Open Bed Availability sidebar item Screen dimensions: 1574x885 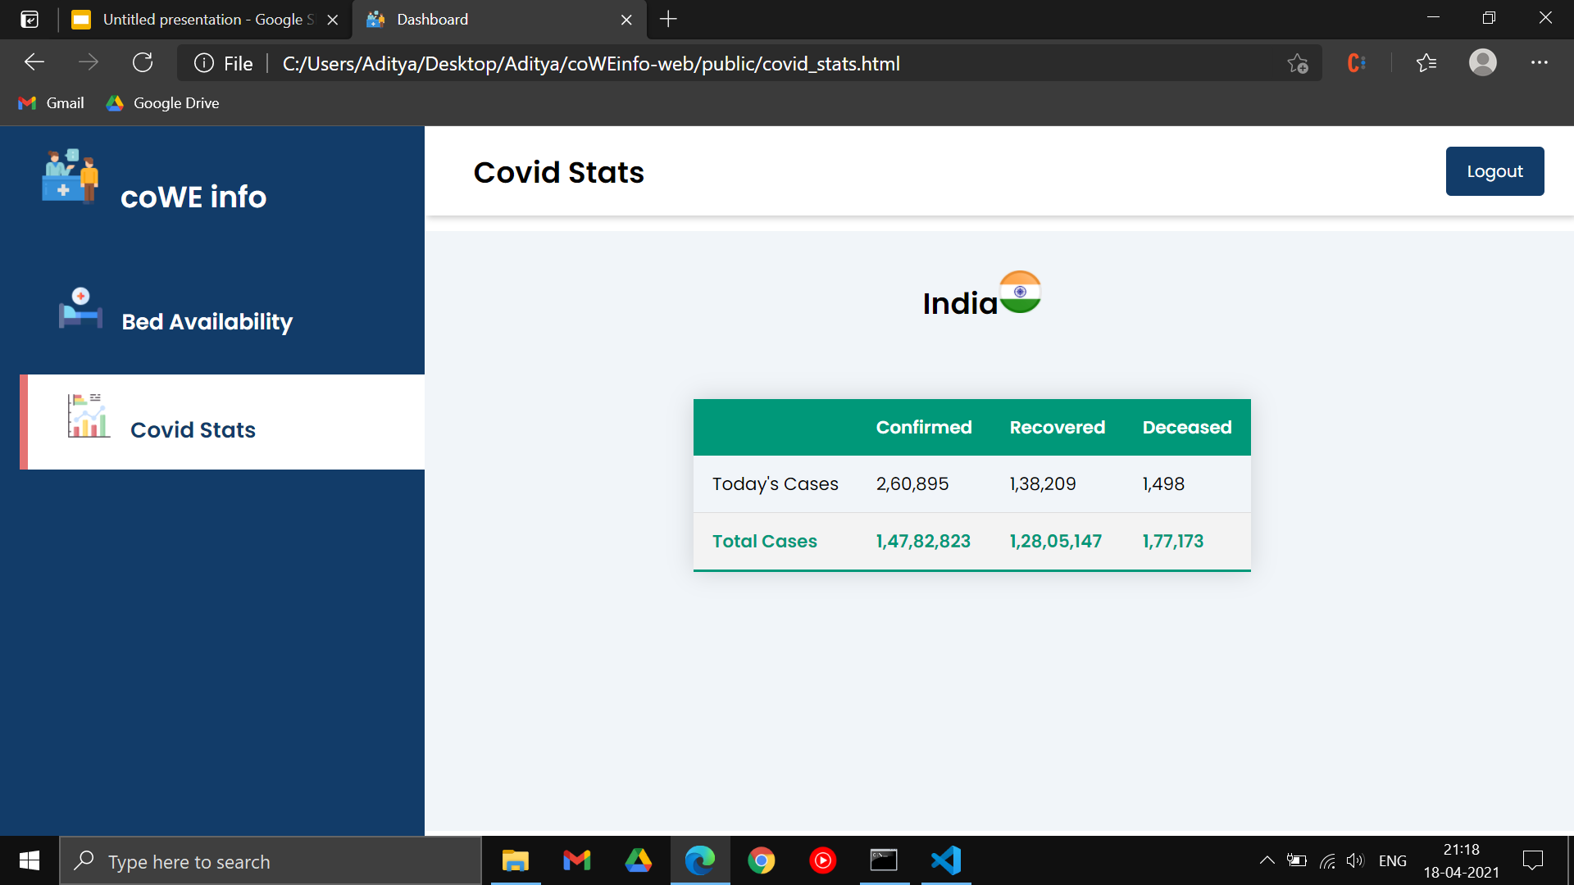(207, 321)
